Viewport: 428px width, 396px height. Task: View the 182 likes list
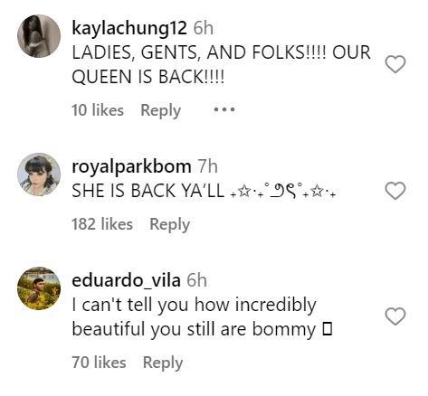pyautogui.click(x=102, y=224)
